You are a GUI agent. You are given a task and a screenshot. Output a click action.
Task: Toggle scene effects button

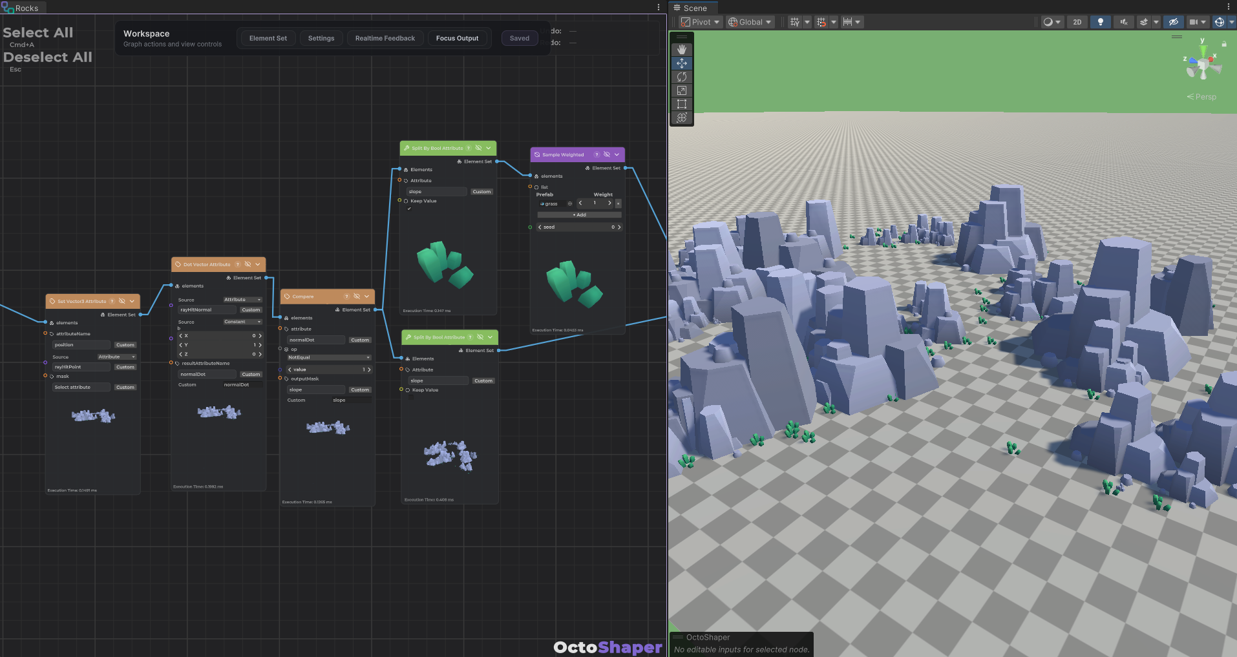pos(1144,22)
